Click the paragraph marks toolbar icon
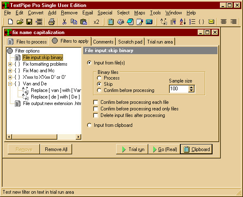This screenshot has height=197, width=243. click(173, 22)
